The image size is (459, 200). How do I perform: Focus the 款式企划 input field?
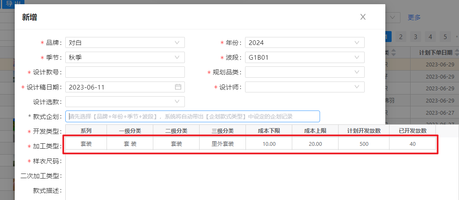pyautogui.click(x=192, y=116)
